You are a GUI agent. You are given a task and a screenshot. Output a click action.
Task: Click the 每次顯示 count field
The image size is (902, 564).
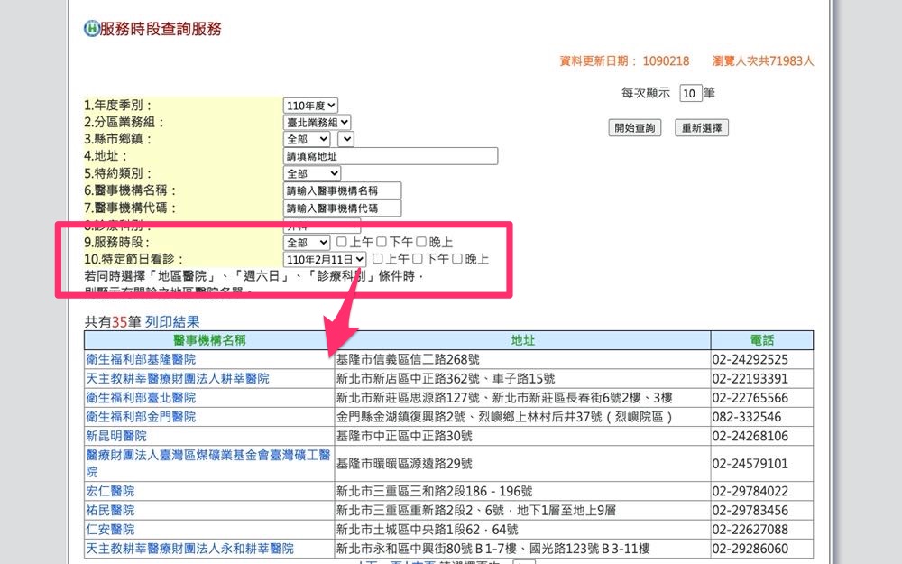tap(690, 93)
